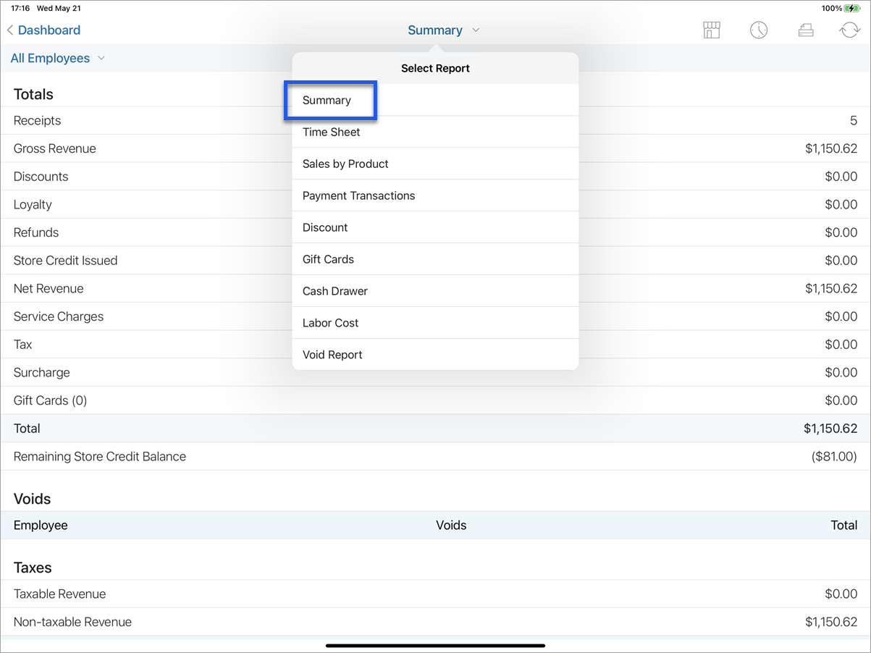Screen dimensions: 871x653
Task: Select Payment Transactions report
Action: coord(358,195)
